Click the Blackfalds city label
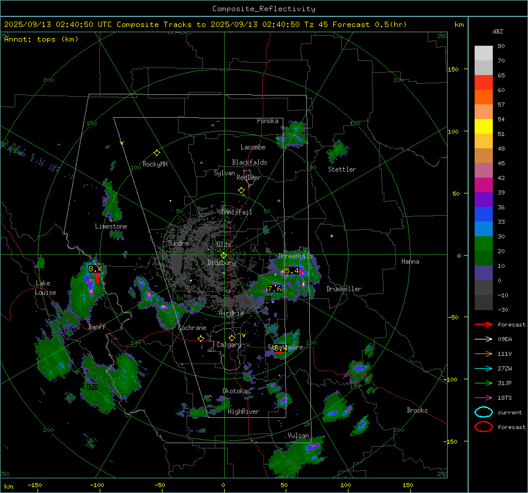528x493 pixels. point(249,162)
